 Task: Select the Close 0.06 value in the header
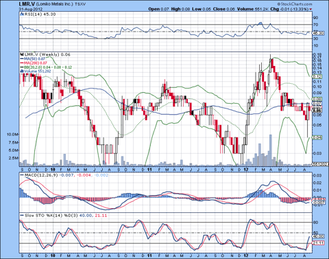click(224, 9)
